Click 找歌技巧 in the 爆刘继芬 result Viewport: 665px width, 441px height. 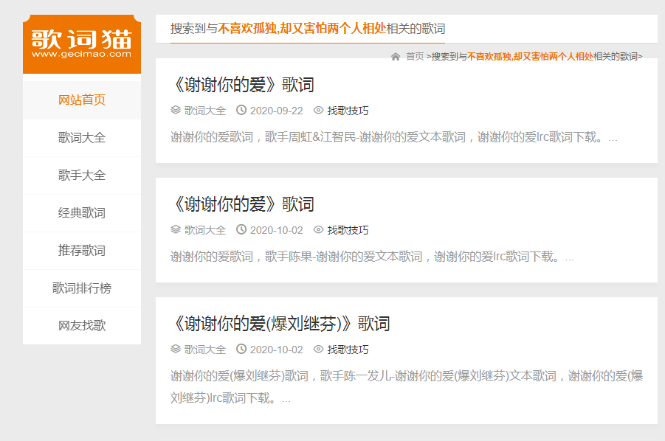tap(348, 350)
